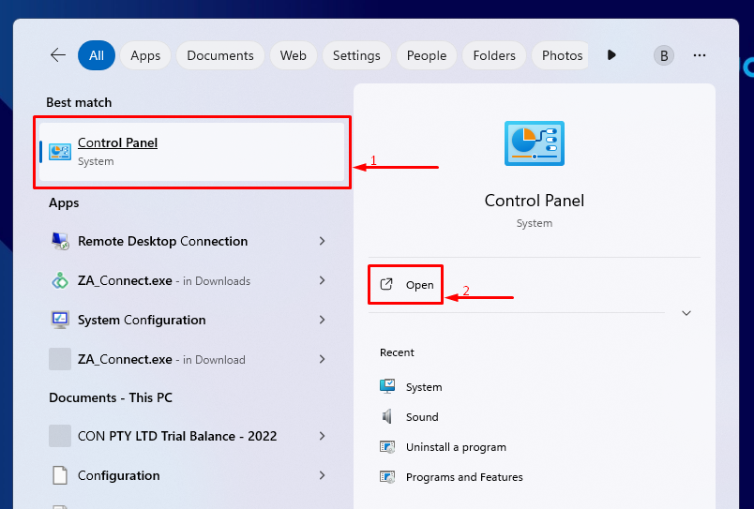This screenshot has height=509, width=754.
Task: Click the Control Panel icon in best match
Action: (60, 152)
